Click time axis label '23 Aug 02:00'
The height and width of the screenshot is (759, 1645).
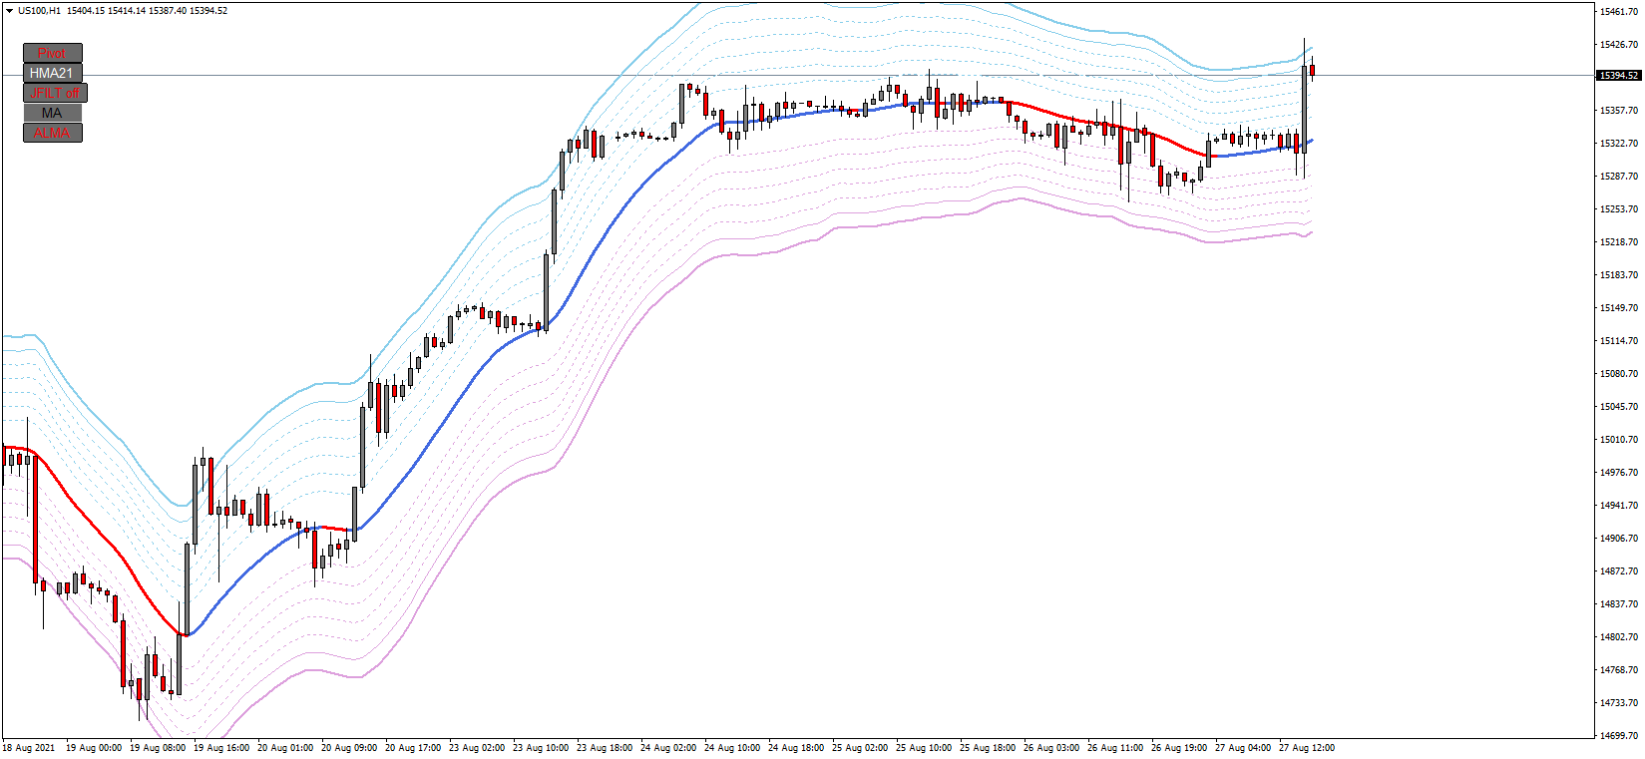click(x=477, y=748)
